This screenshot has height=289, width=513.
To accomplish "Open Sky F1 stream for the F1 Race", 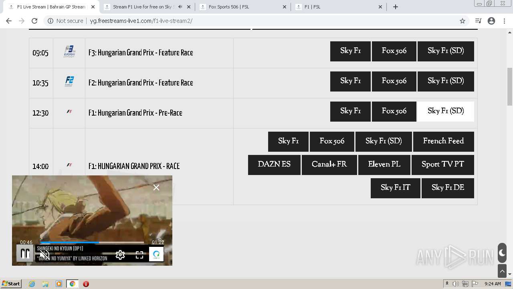I will coord(288,141).
